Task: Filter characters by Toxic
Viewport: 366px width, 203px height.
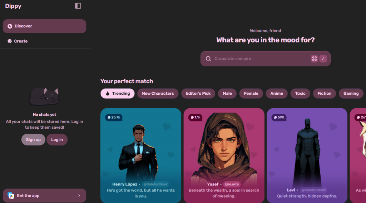Action: [x=300, y=93]
